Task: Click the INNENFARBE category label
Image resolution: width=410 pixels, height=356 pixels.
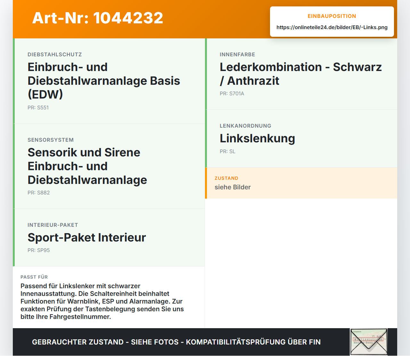Action: (x=237, y=55)
